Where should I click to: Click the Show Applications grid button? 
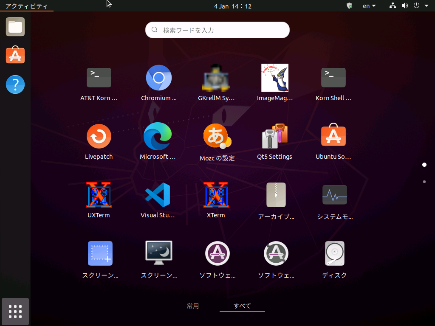tap(15, 312)
